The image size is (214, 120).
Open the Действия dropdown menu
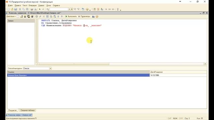pos(11,16)
